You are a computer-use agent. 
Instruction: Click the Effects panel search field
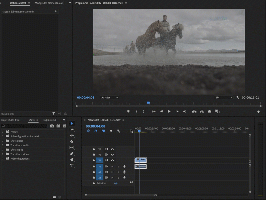click(25, 126)
